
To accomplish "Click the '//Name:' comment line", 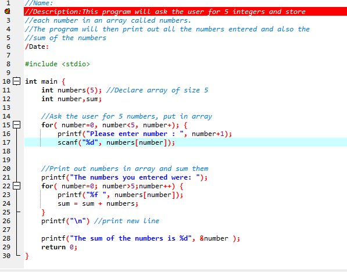I will (x=39, y=3).
